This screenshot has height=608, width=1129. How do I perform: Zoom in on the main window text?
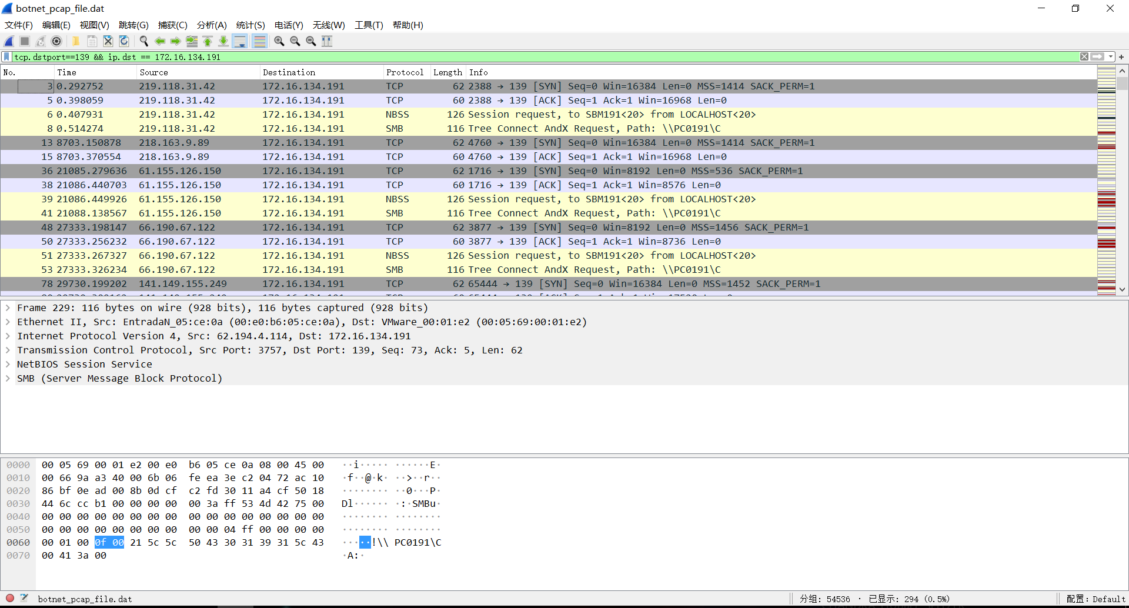tap(279, 41)
